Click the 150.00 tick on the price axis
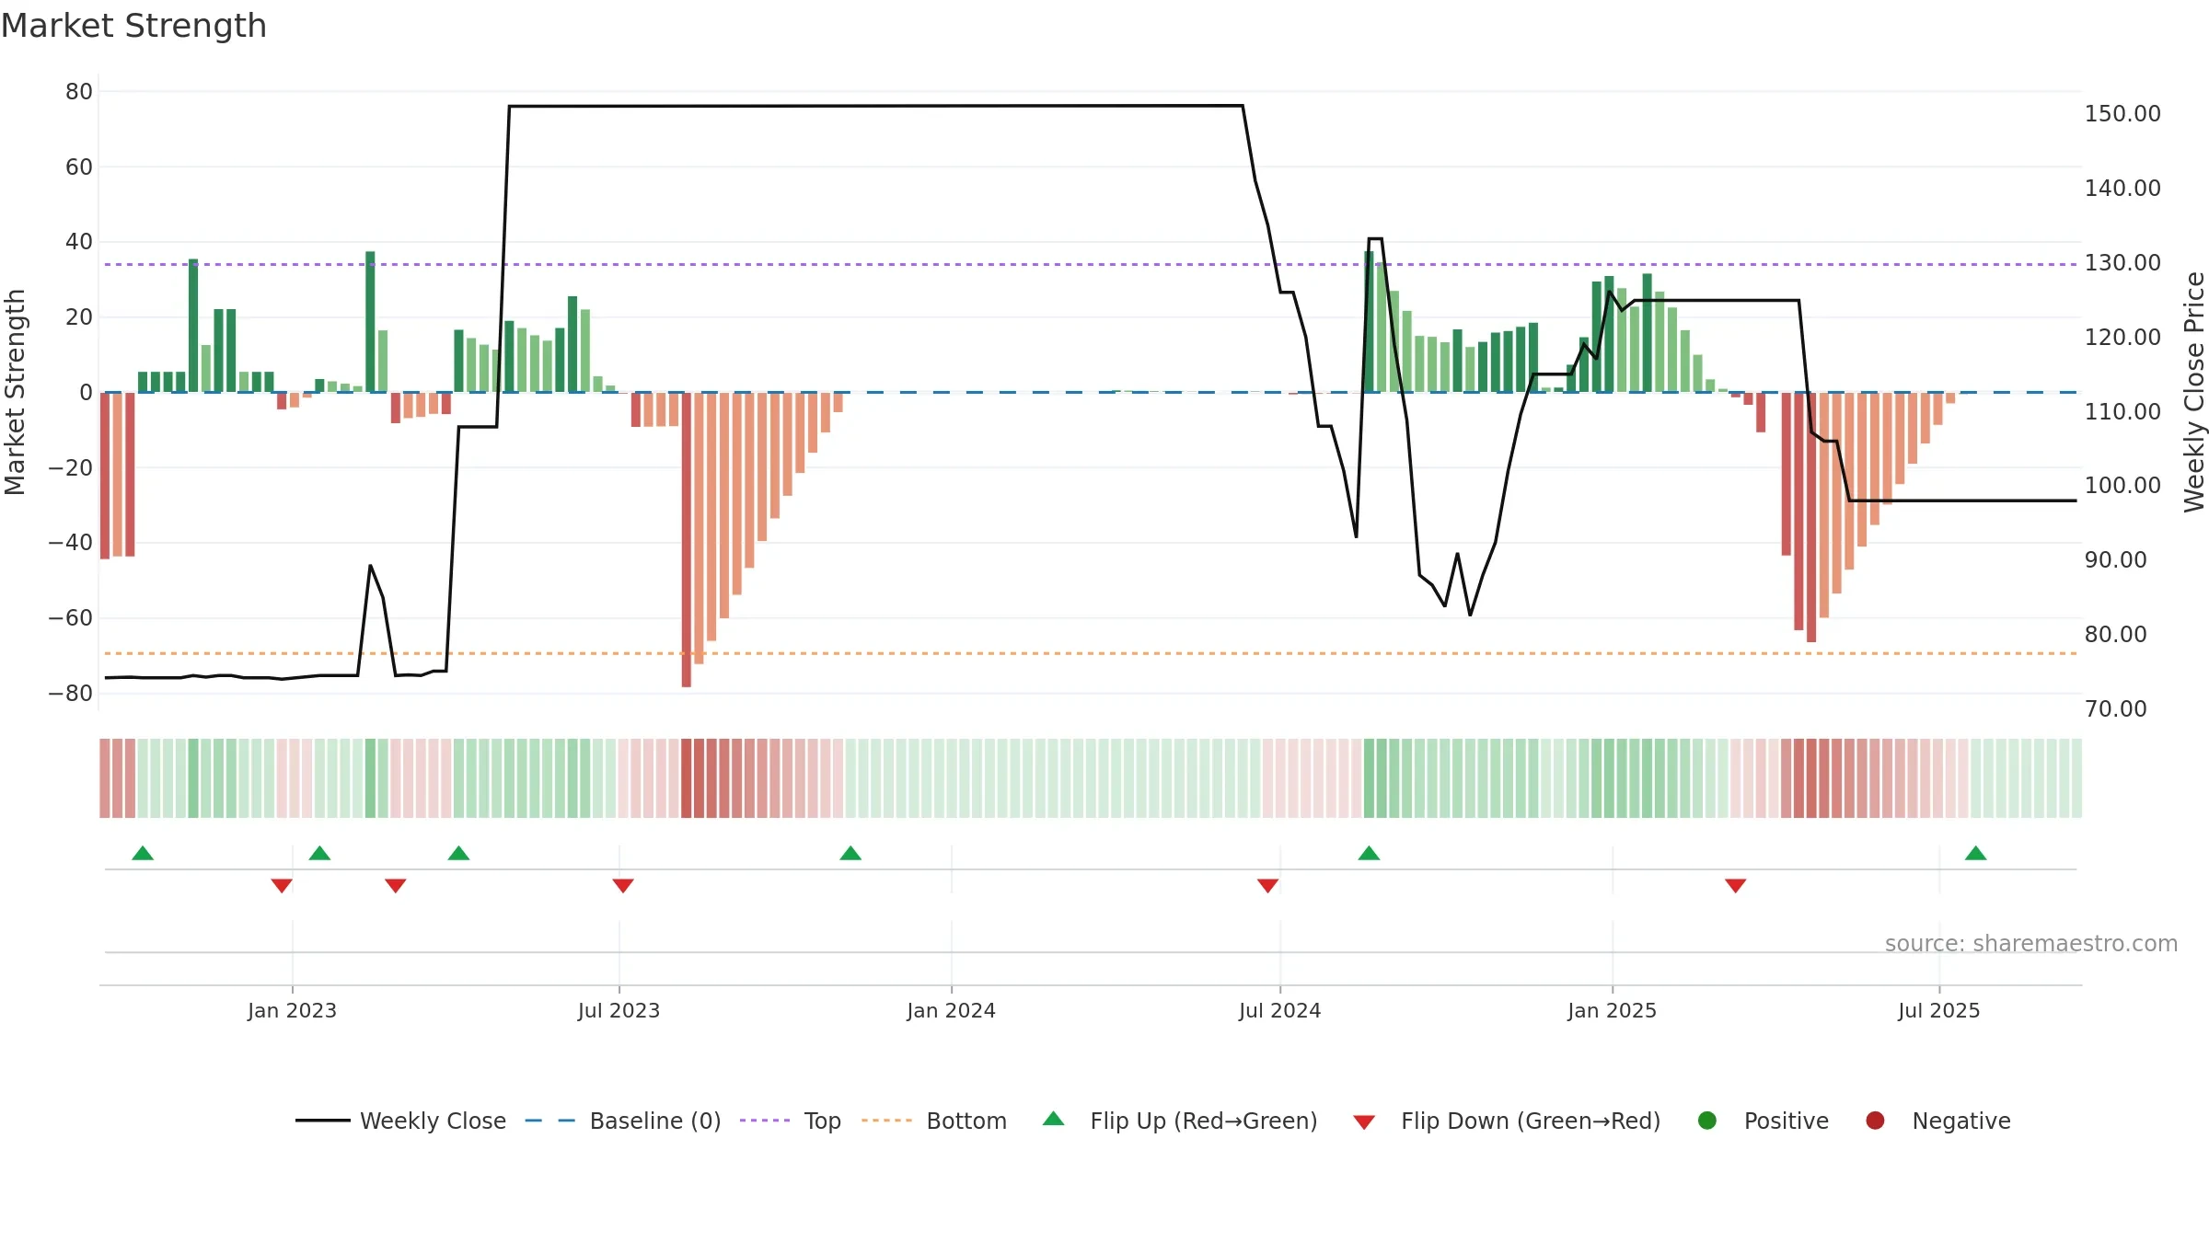The width and height of the screenshot is (2209, 1242). coord(2122,114)
